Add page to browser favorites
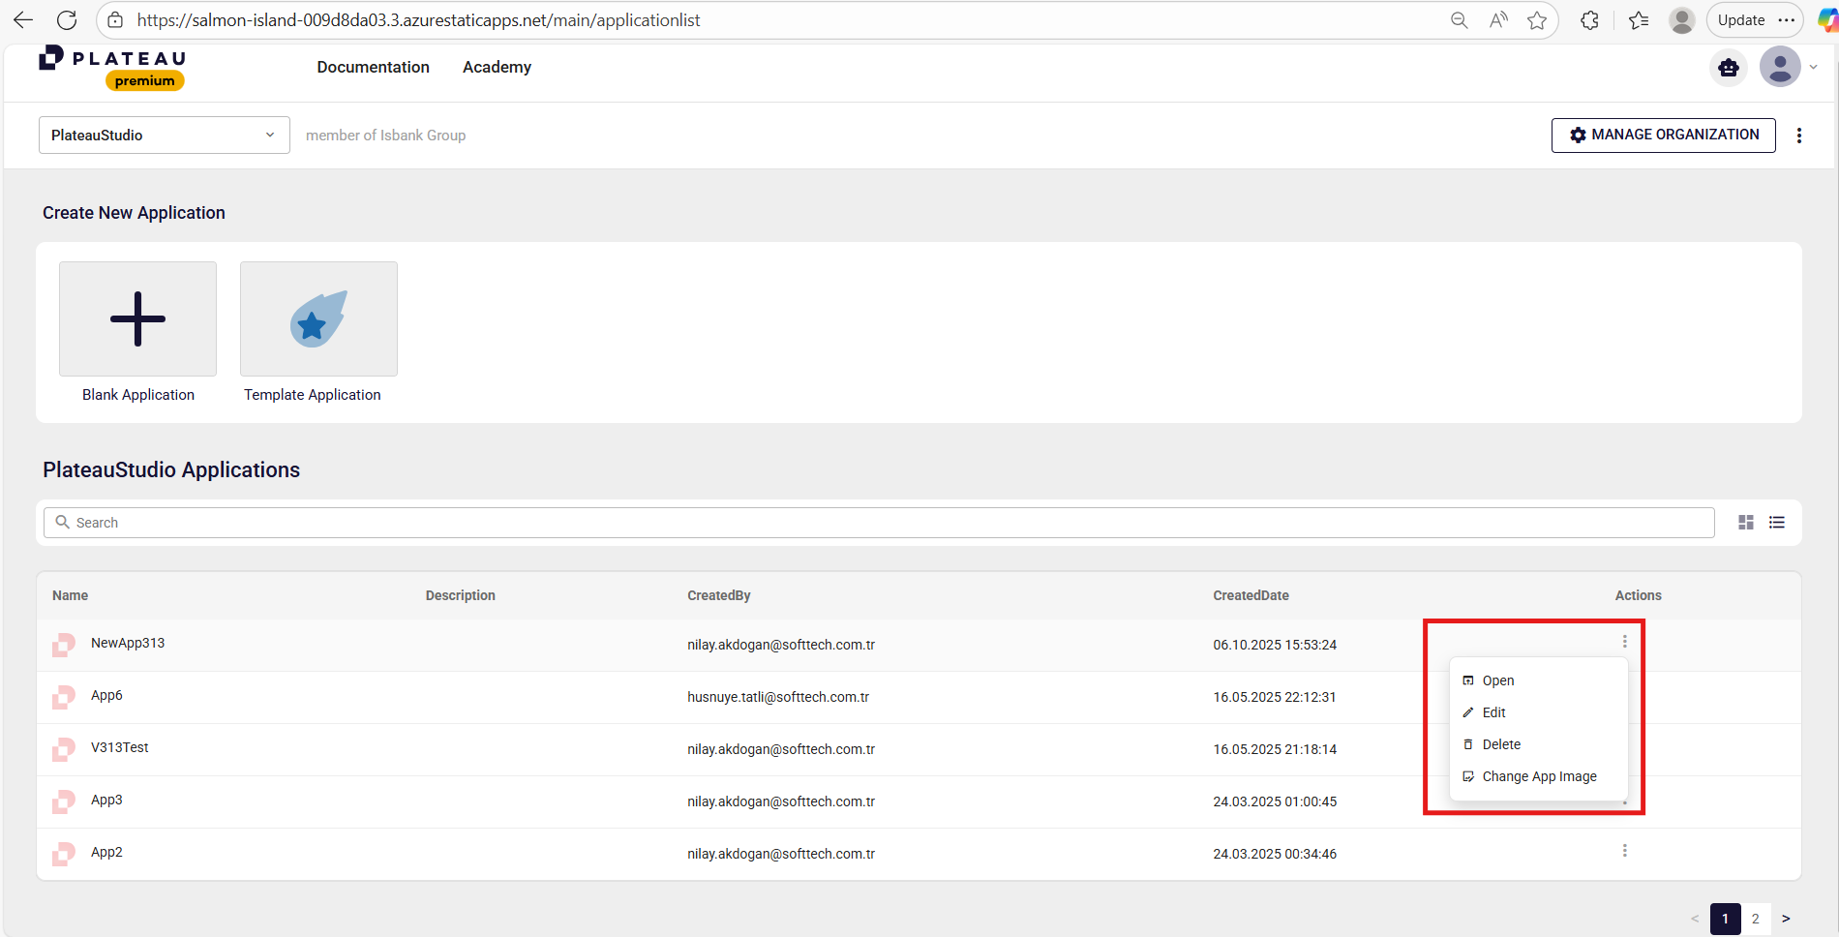The height and width of the screenshot is (937, 1839). pyautogui.click(x=1537, y=20)
